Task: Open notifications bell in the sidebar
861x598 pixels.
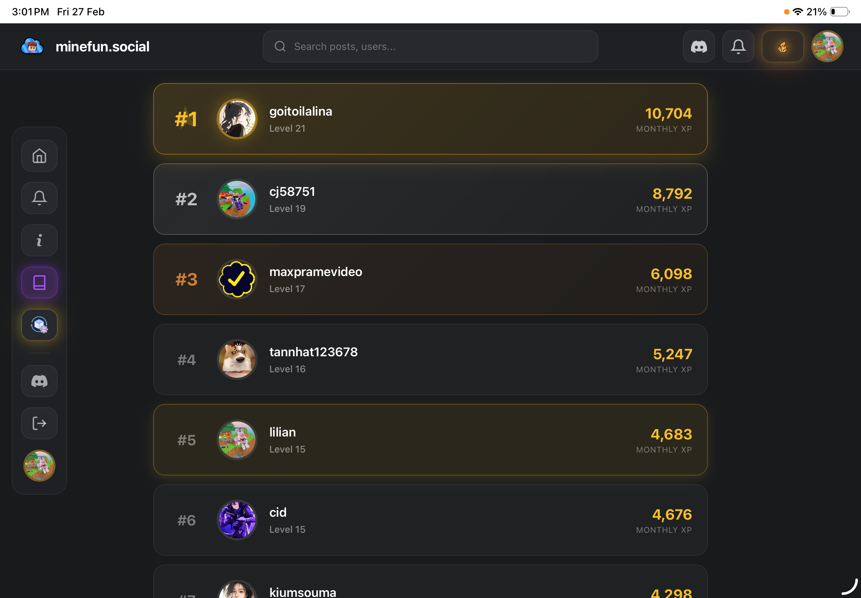Action: (39, 198)
